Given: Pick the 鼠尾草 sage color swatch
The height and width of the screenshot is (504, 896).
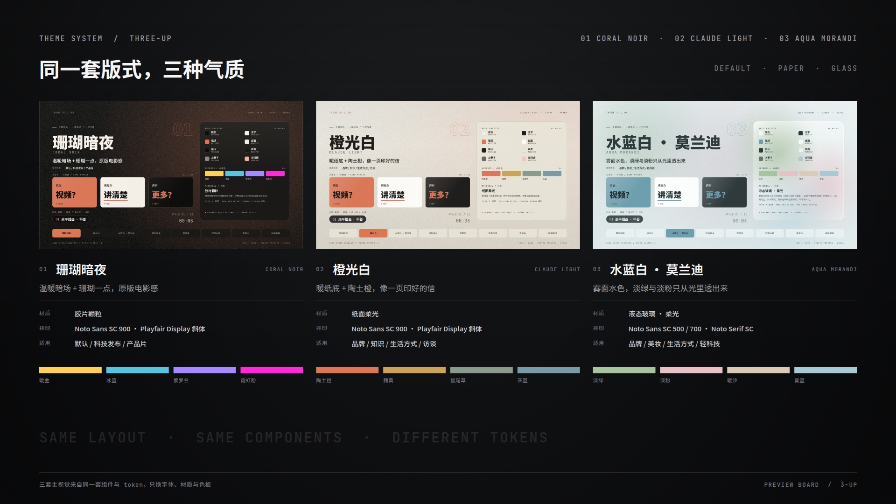Looking at the screenshot, I should tap(482, 370).
